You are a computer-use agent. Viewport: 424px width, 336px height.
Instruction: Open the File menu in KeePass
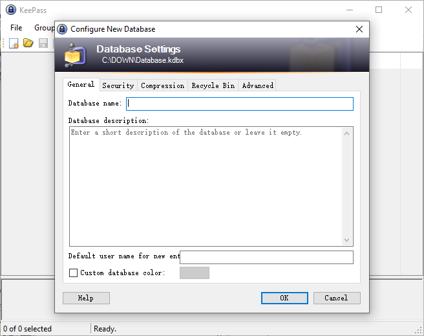[16, 28]
